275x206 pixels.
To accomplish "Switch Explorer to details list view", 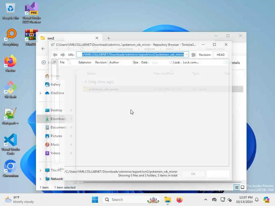I will (x=237, y=187).
